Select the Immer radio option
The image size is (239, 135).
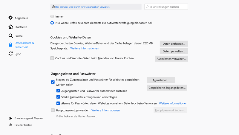pyautogui.click(x=52, y=16)
